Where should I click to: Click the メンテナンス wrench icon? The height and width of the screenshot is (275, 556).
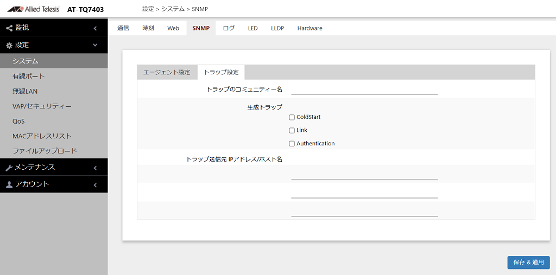click(9, 168)
